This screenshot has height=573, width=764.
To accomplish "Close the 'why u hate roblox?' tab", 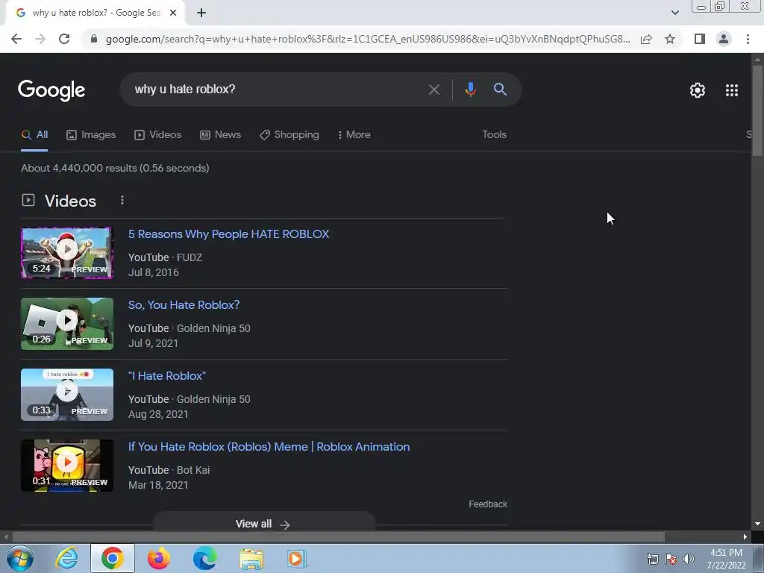I will point(173,13).
